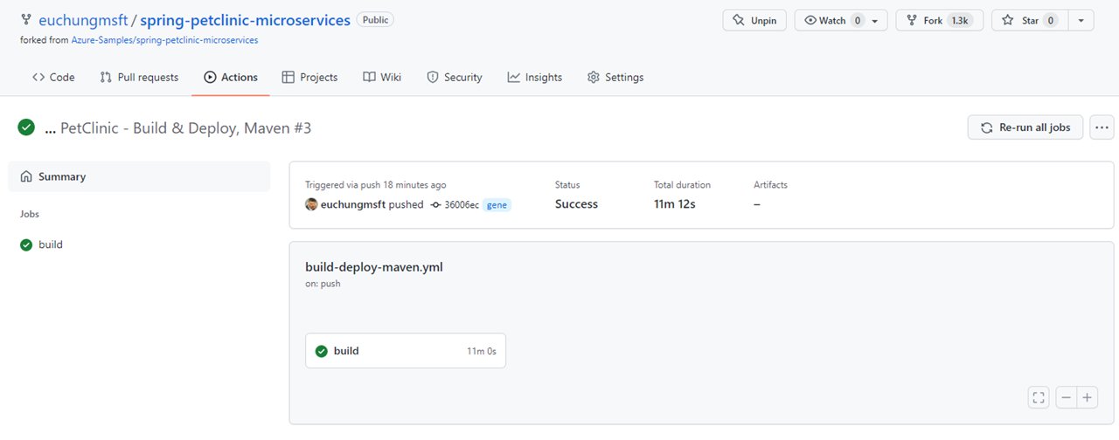Click the Unpin button
Viewport: 1119px width, 440px height.
pyautogui.click(x=754, y=20)
